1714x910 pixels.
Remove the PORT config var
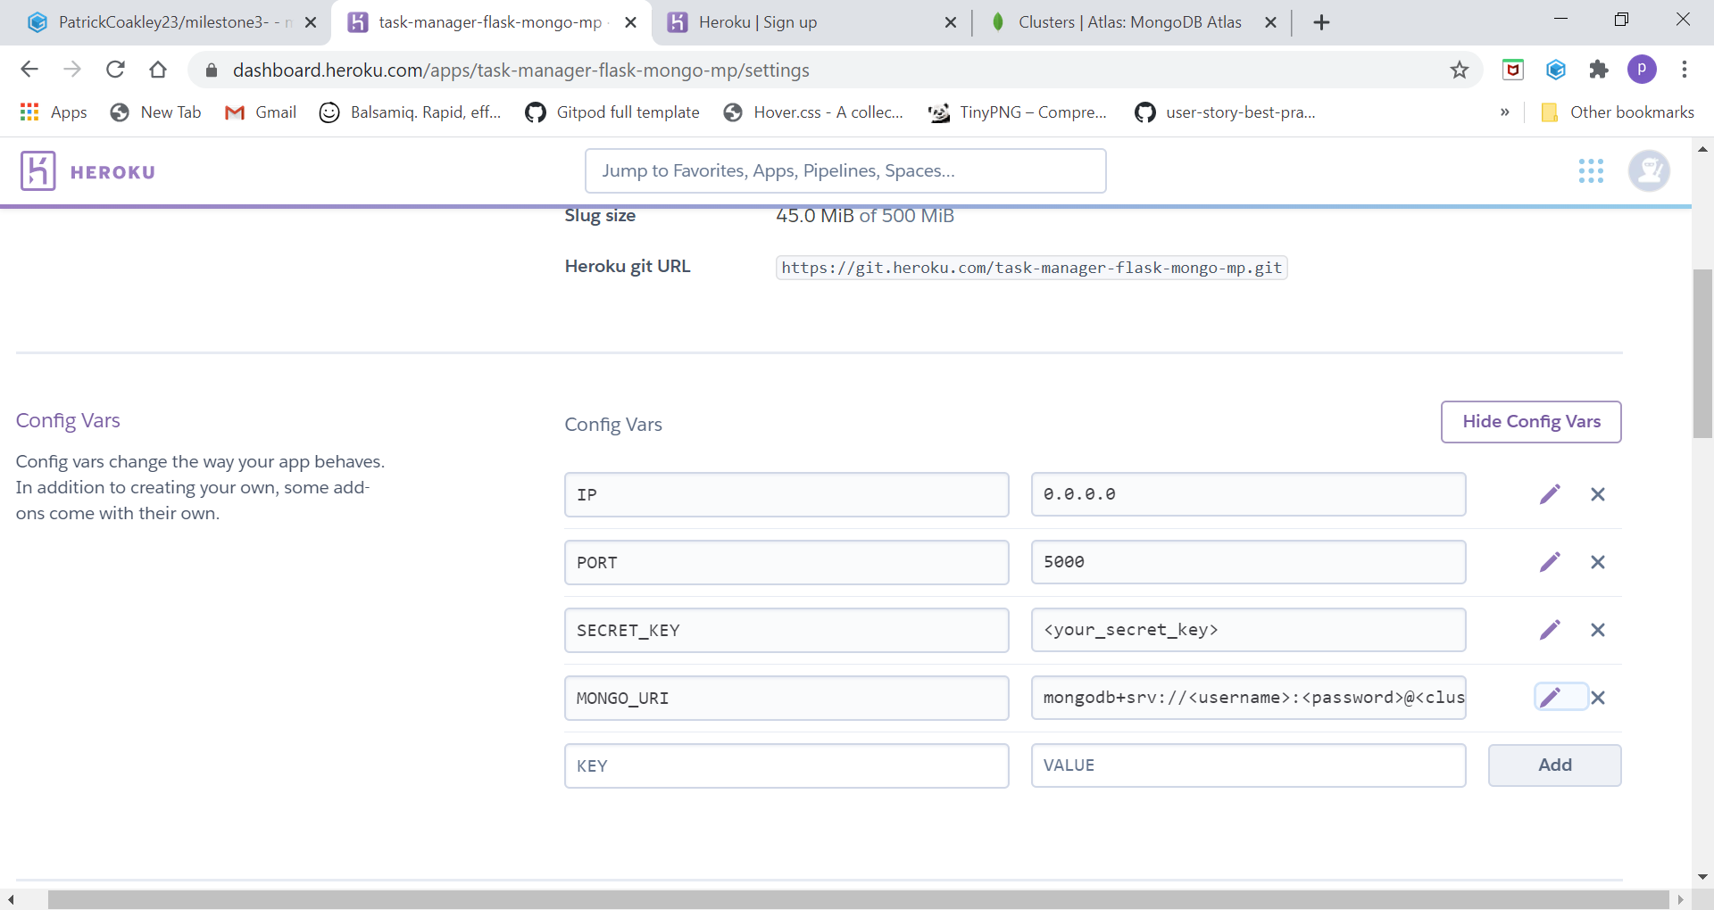coord(1598,562)
